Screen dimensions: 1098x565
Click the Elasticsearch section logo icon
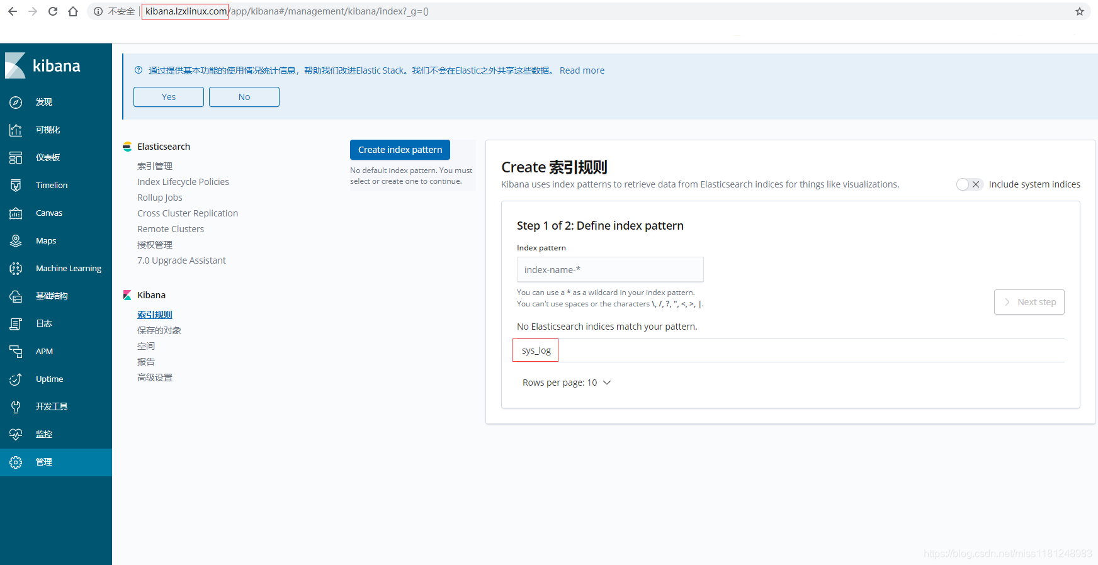point(127,147)
